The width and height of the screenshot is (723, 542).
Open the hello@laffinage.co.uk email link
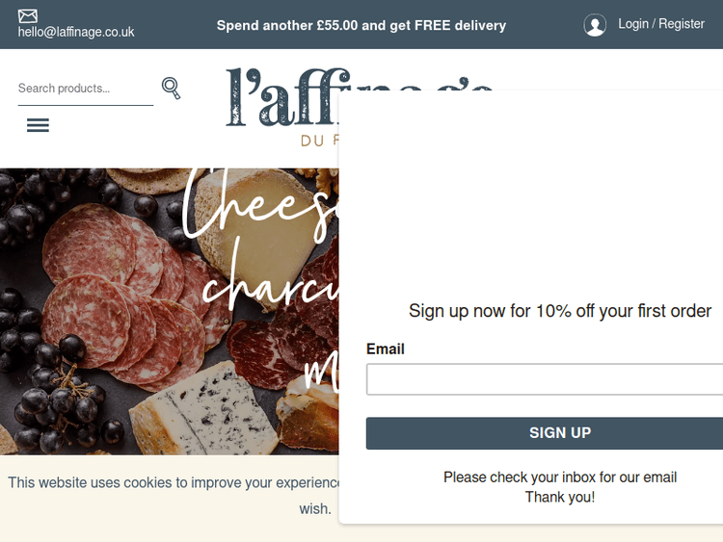coord(76,32)
